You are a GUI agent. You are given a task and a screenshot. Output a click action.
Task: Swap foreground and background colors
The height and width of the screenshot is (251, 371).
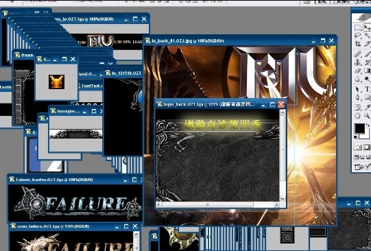pyautogui.click(x=368, y=126)
